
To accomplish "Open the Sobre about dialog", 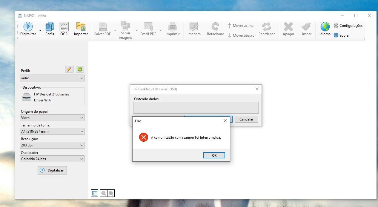I will coord(341,35).
